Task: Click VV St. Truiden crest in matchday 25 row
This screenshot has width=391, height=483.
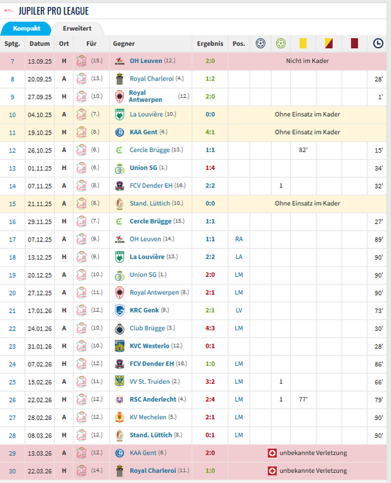Action: tap(120, 382)
